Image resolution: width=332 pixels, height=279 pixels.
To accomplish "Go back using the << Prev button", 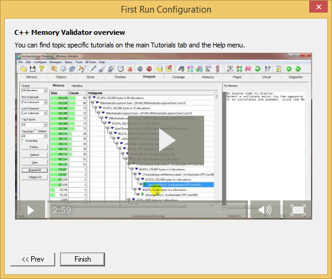I will pos(33,259).
